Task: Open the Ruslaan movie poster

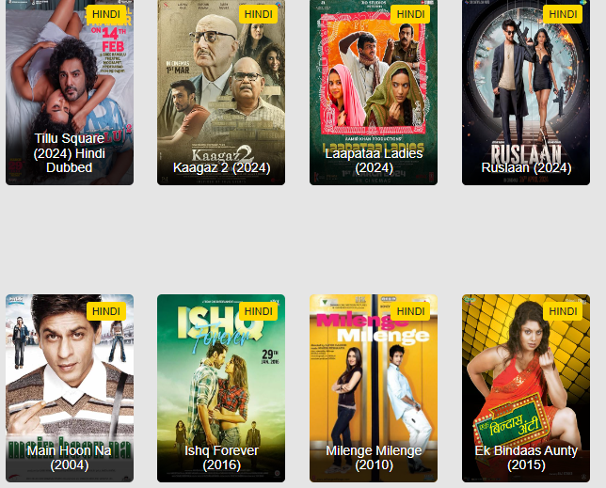Action: pyautogui.click(x=526, y=92)
